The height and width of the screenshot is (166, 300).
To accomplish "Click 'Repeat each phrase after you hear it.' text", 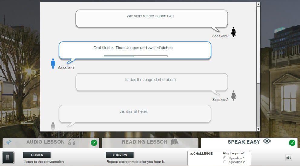I will 136,162.
